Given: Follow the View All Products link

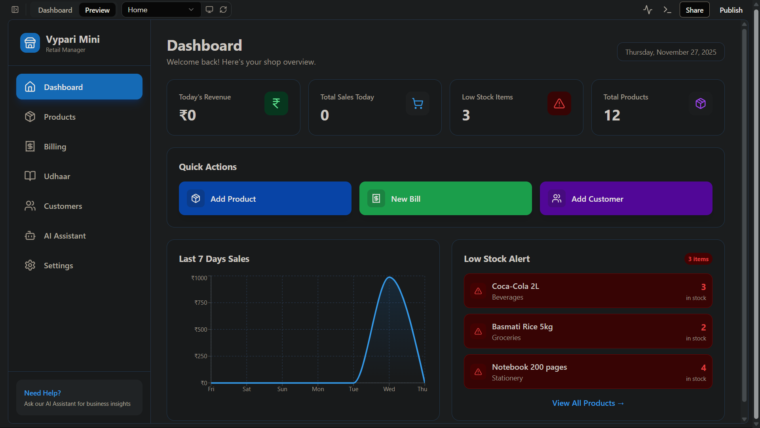Looking at the screenshot, I should coord(588,403).
